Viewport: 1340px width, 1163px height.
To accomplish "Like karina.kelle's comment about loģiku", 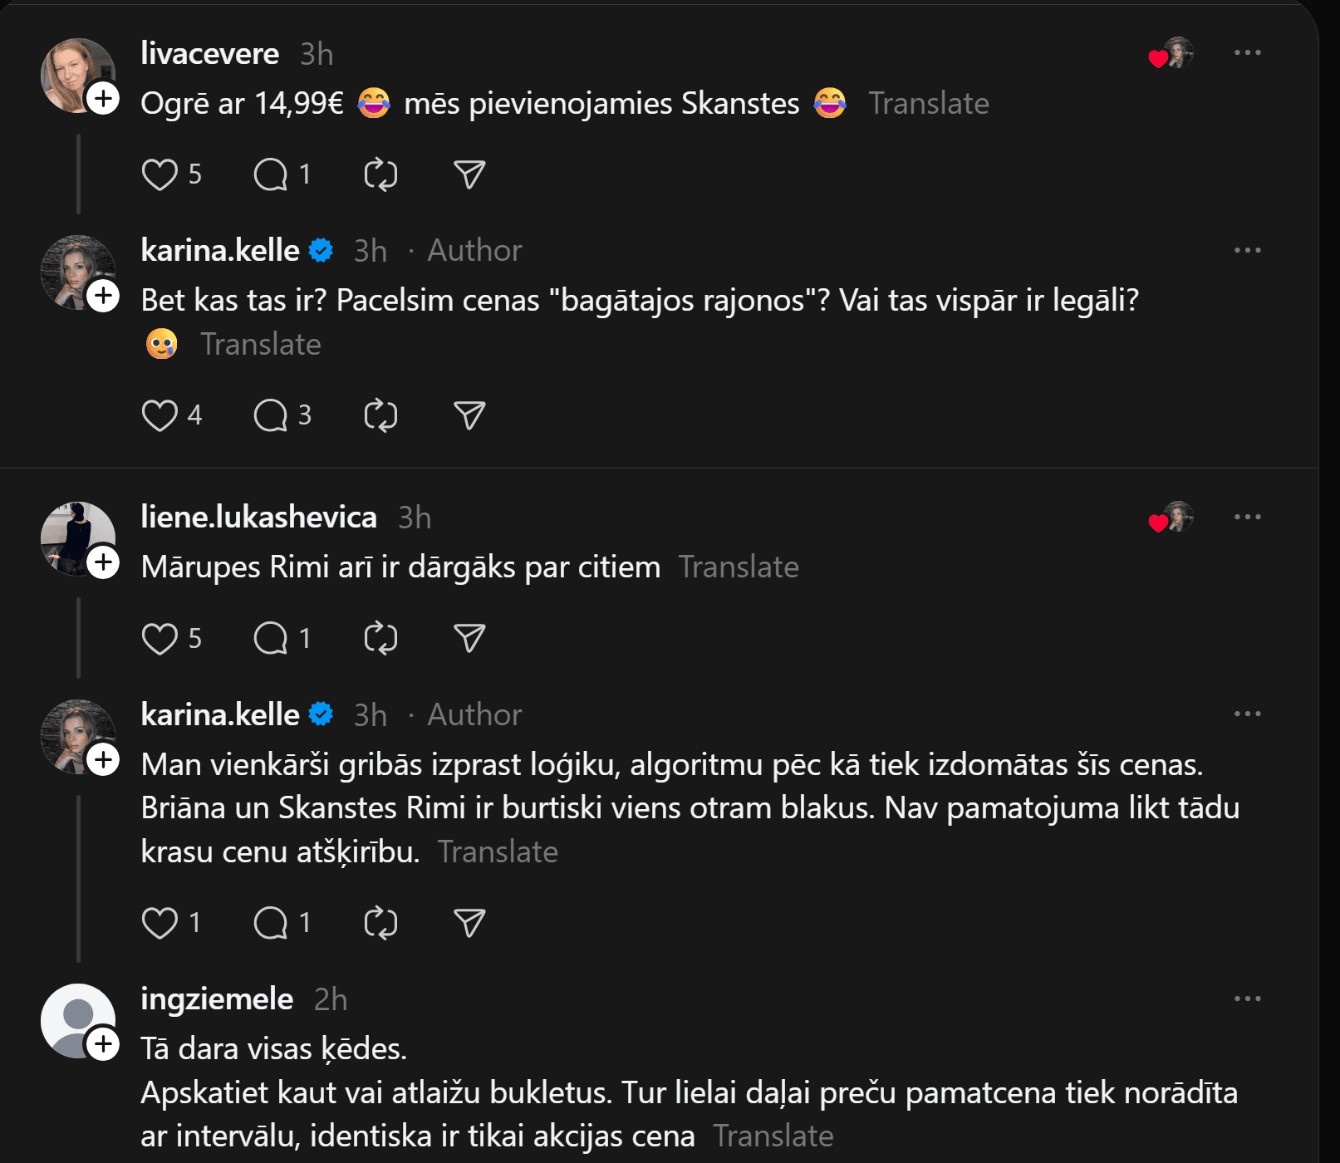I will (x=160, y=923).
